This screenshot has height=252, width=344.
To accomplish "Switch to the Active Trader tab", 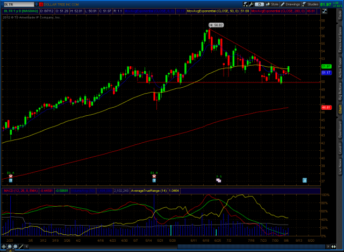I will point(340,68).
